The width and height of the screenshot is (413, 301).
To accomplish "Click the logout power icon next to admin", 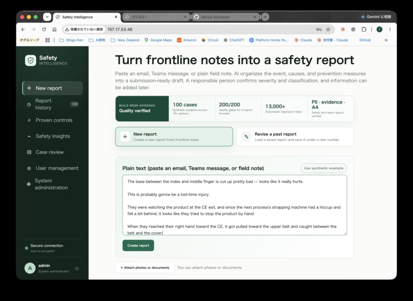I will 77,268.
